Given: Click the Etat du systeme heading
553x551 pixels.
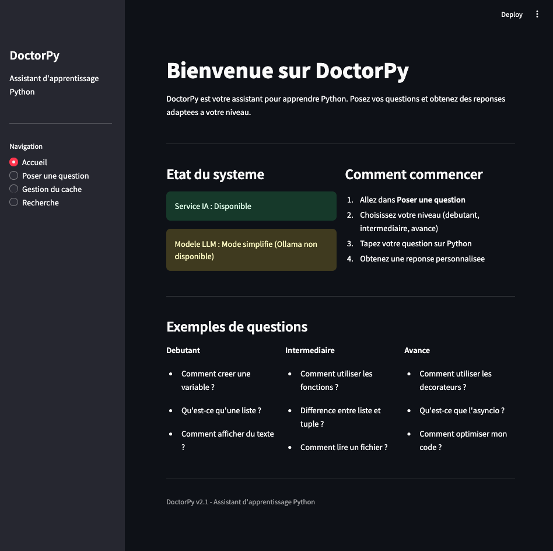Looking at the screenshot, I should pyautogui.click(x=215, y=175).
